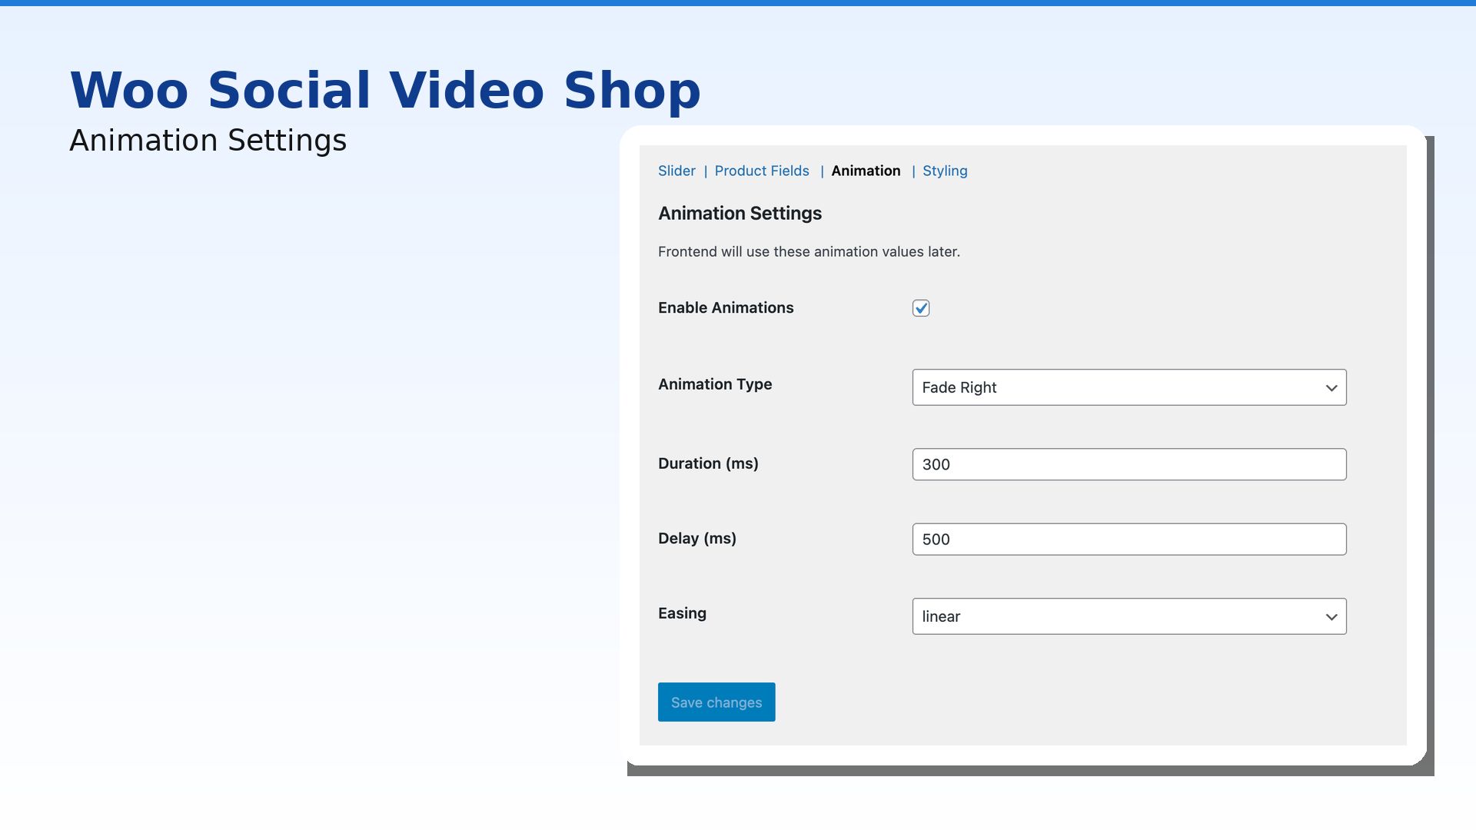Open the Slider settings tab
1476x830 pixels.
tap(676, 171)
